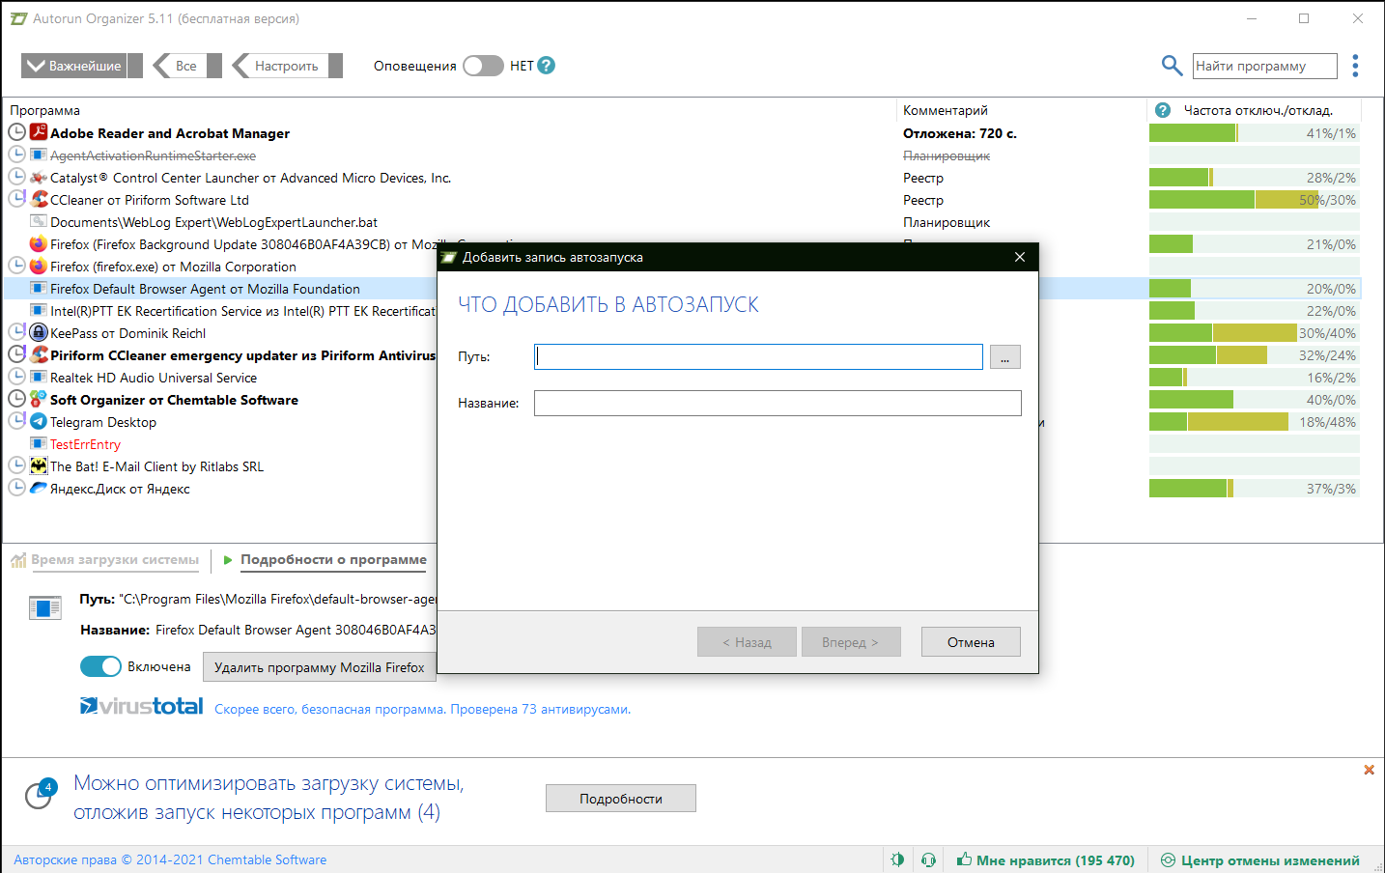Click the Комментарий column header
Image resolution: width=1385 pixels, height=873 pixels.
(946, 110)
